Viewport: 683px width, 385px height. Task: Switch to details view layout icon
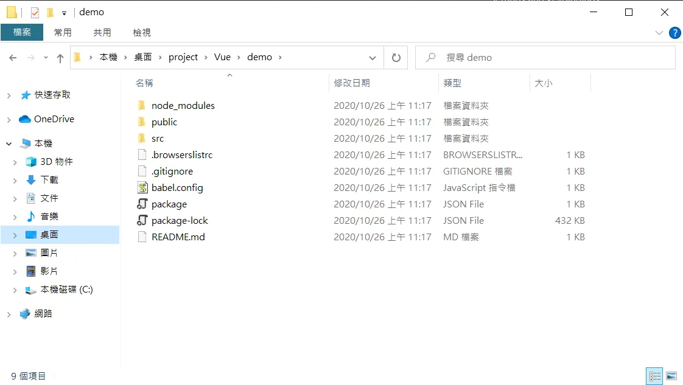pos(654,376)
